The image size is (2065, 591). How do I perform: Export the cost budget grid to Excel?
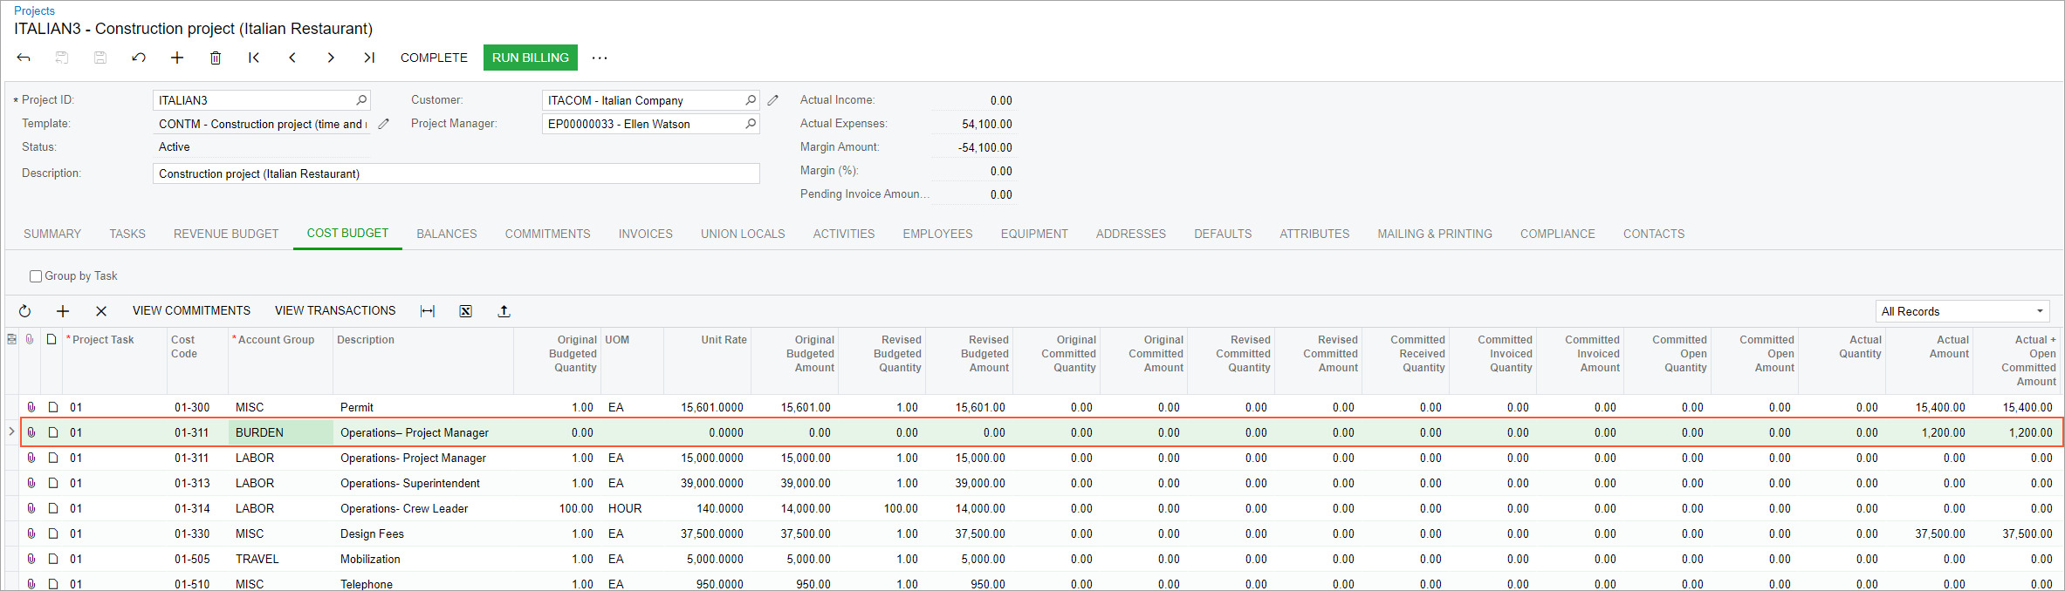[466, 311]
